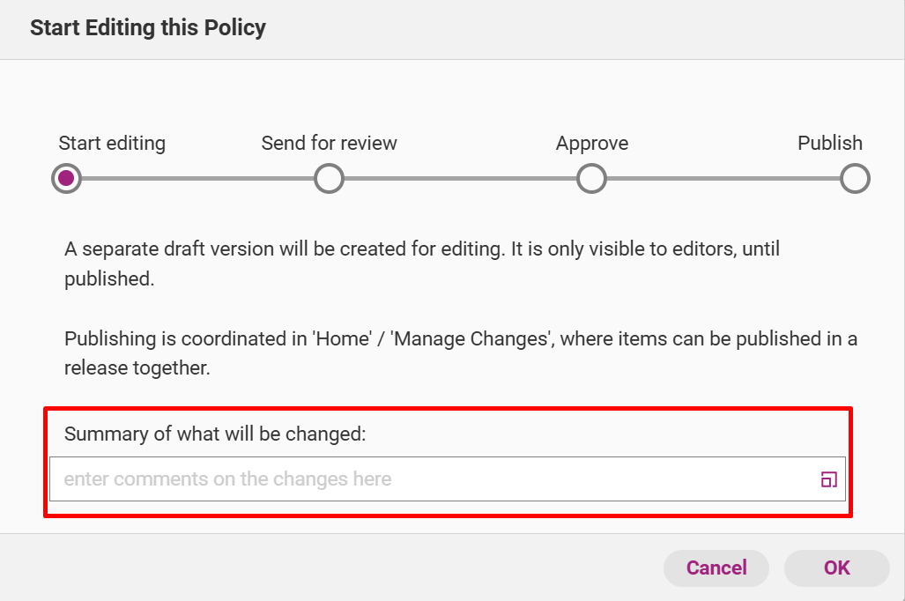Click the 'Publish' step label
905x601 pixels.
pyautogui.click(x=830, y=143)
